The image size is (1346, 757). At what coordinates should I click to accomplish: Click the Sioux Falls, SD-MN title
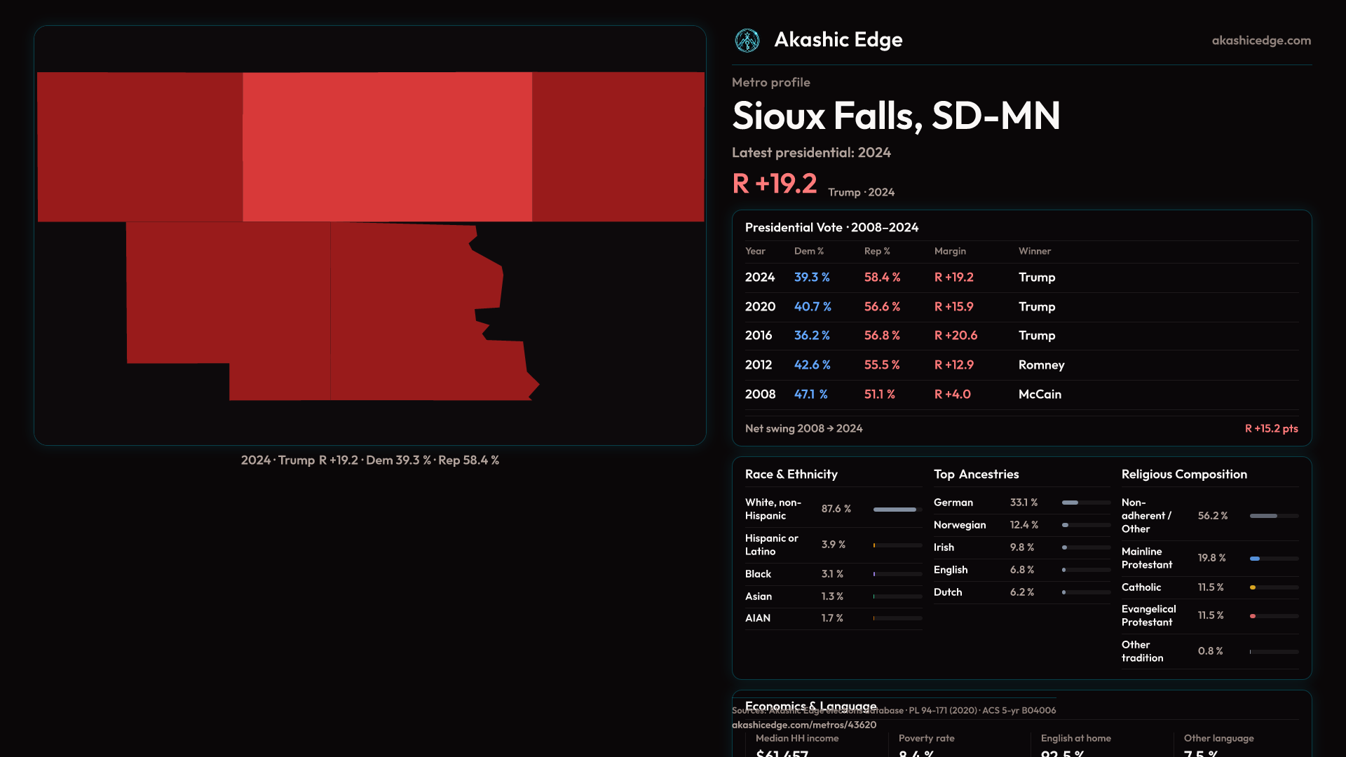point(896,116)
